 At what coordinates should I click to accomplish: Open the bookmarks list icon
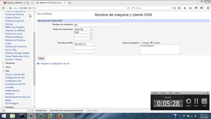pos(179,8)
